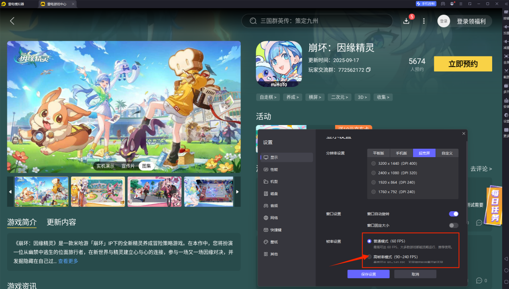Show previous thumbnails with the left arrow
The image size is (509, 289).
point(10,192)
